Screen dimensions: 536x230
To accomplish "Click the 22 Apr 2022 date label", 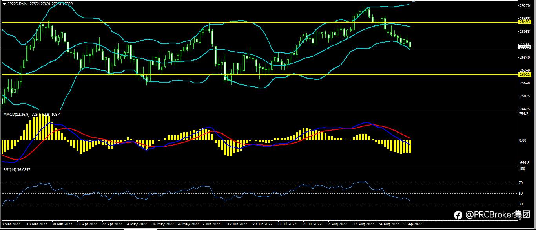I will coord(113,224).
